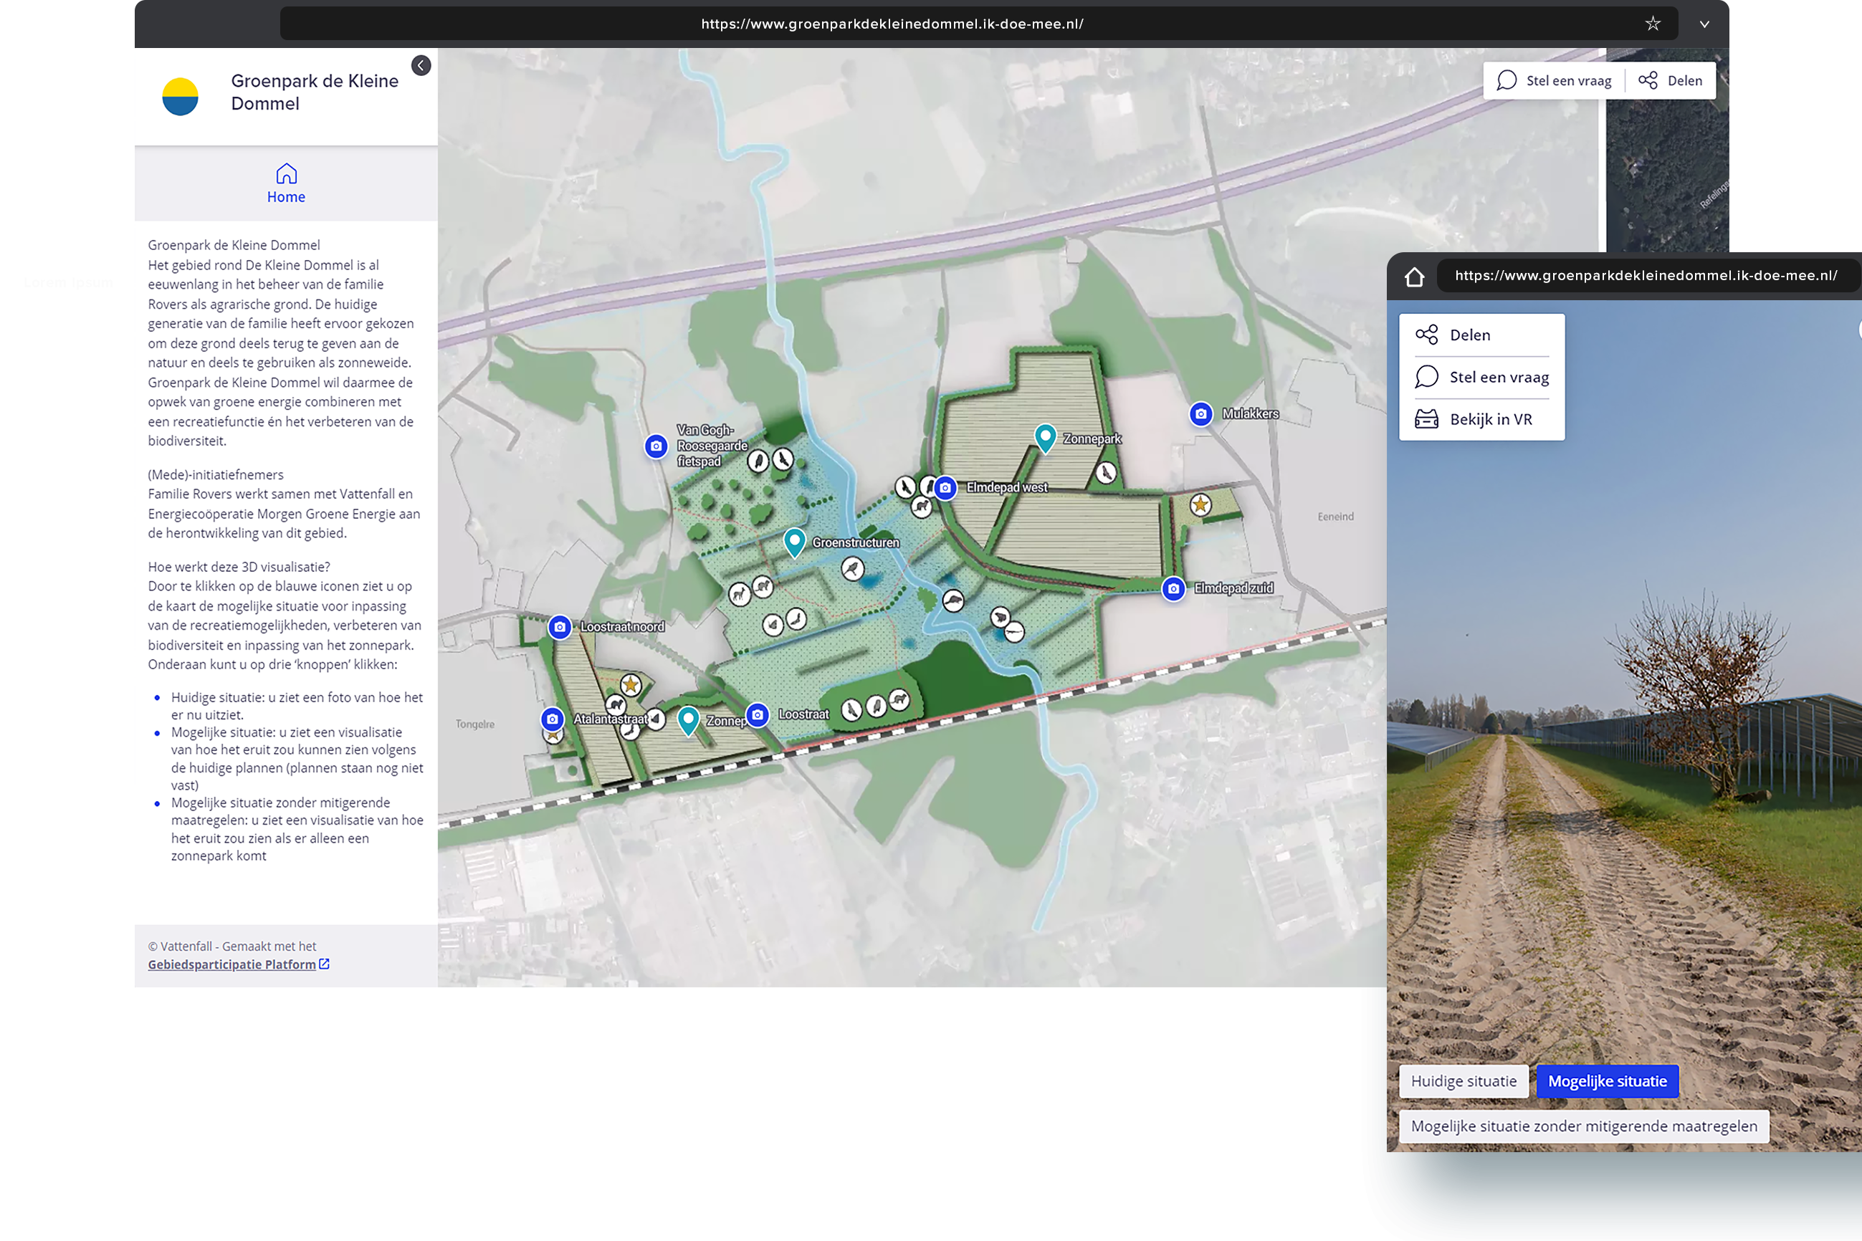Click the Mulakkers camera marker

pyautogui.click(x=1200, y=413)
